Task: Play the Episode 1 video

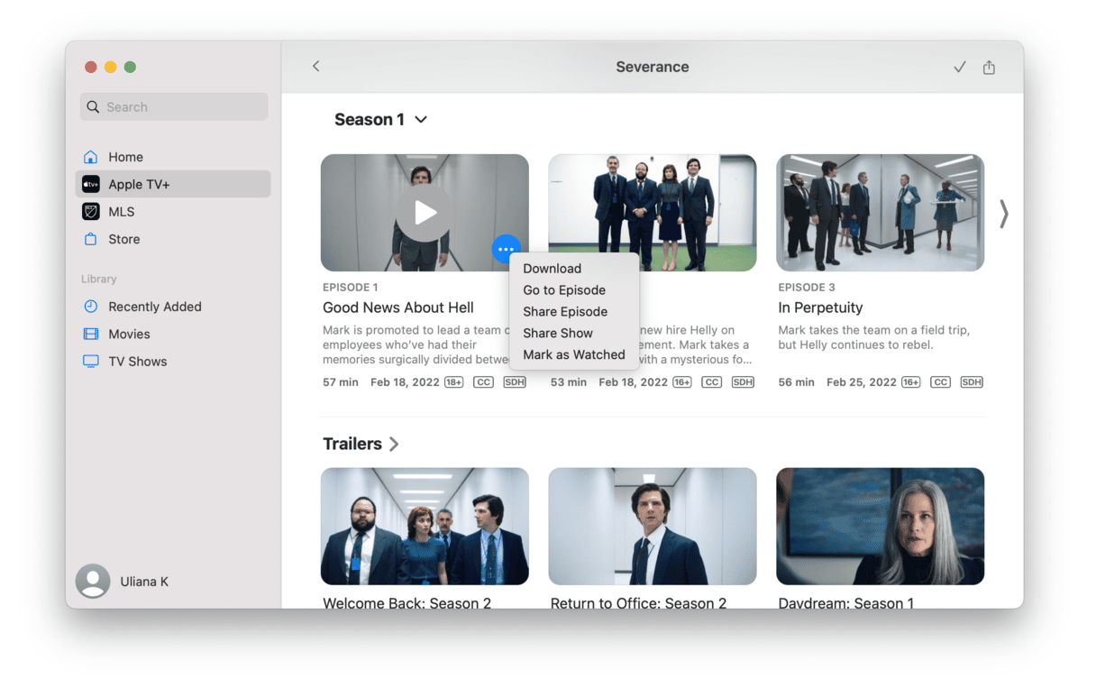Action: [x=425, y=213]
